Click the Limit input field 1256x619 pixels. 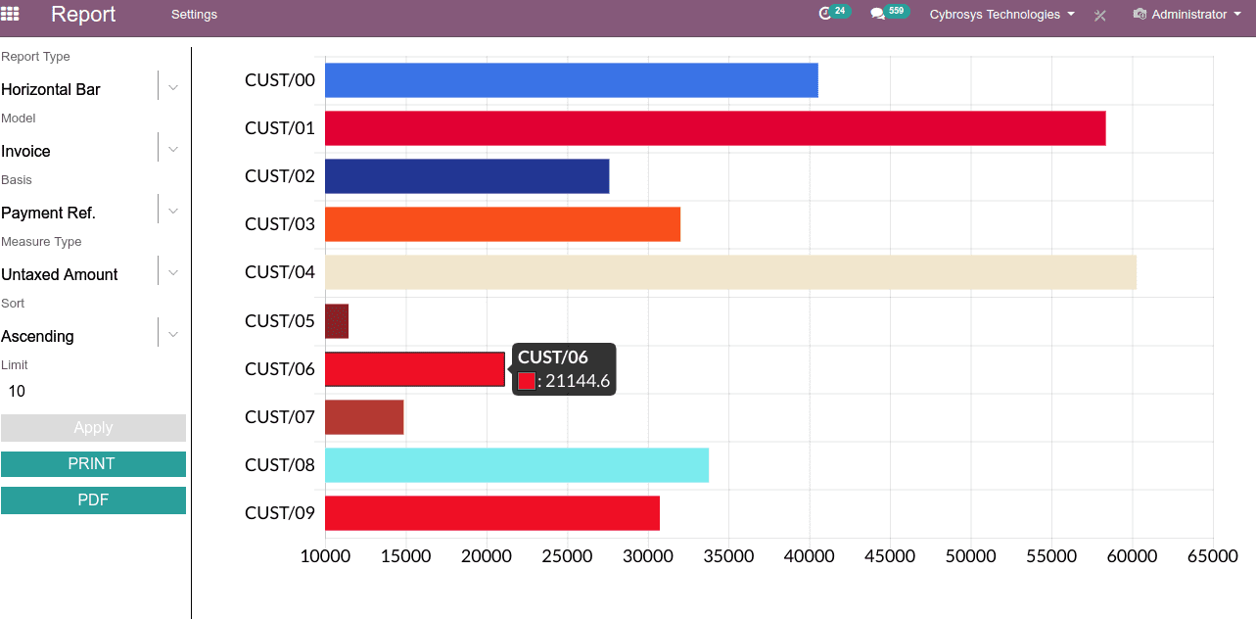pos(93,392)
